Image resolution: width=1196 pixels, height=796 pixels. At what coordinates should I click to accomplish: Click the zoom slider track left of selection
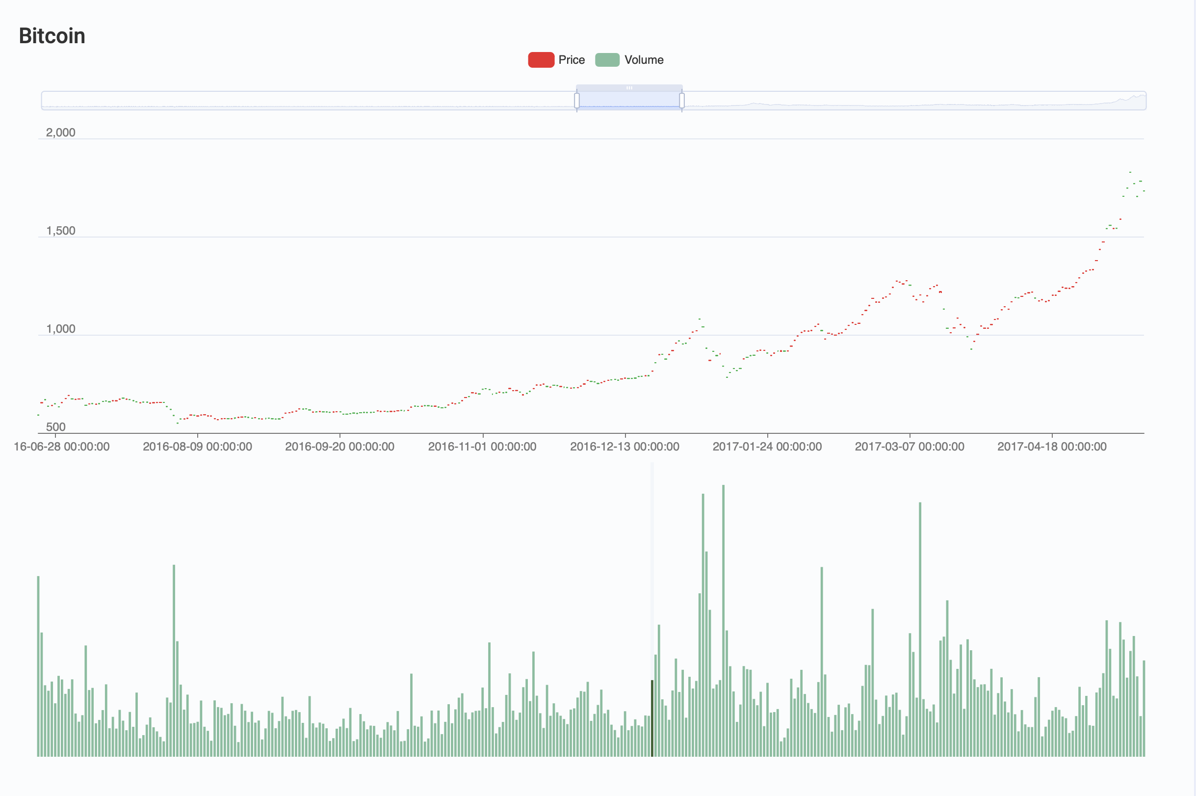pyautogui.click(x=305, y=101)
